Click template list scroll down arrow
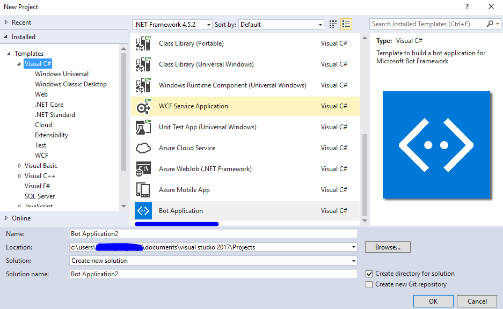This screenshot has width=503, height=309. (365, 220)
